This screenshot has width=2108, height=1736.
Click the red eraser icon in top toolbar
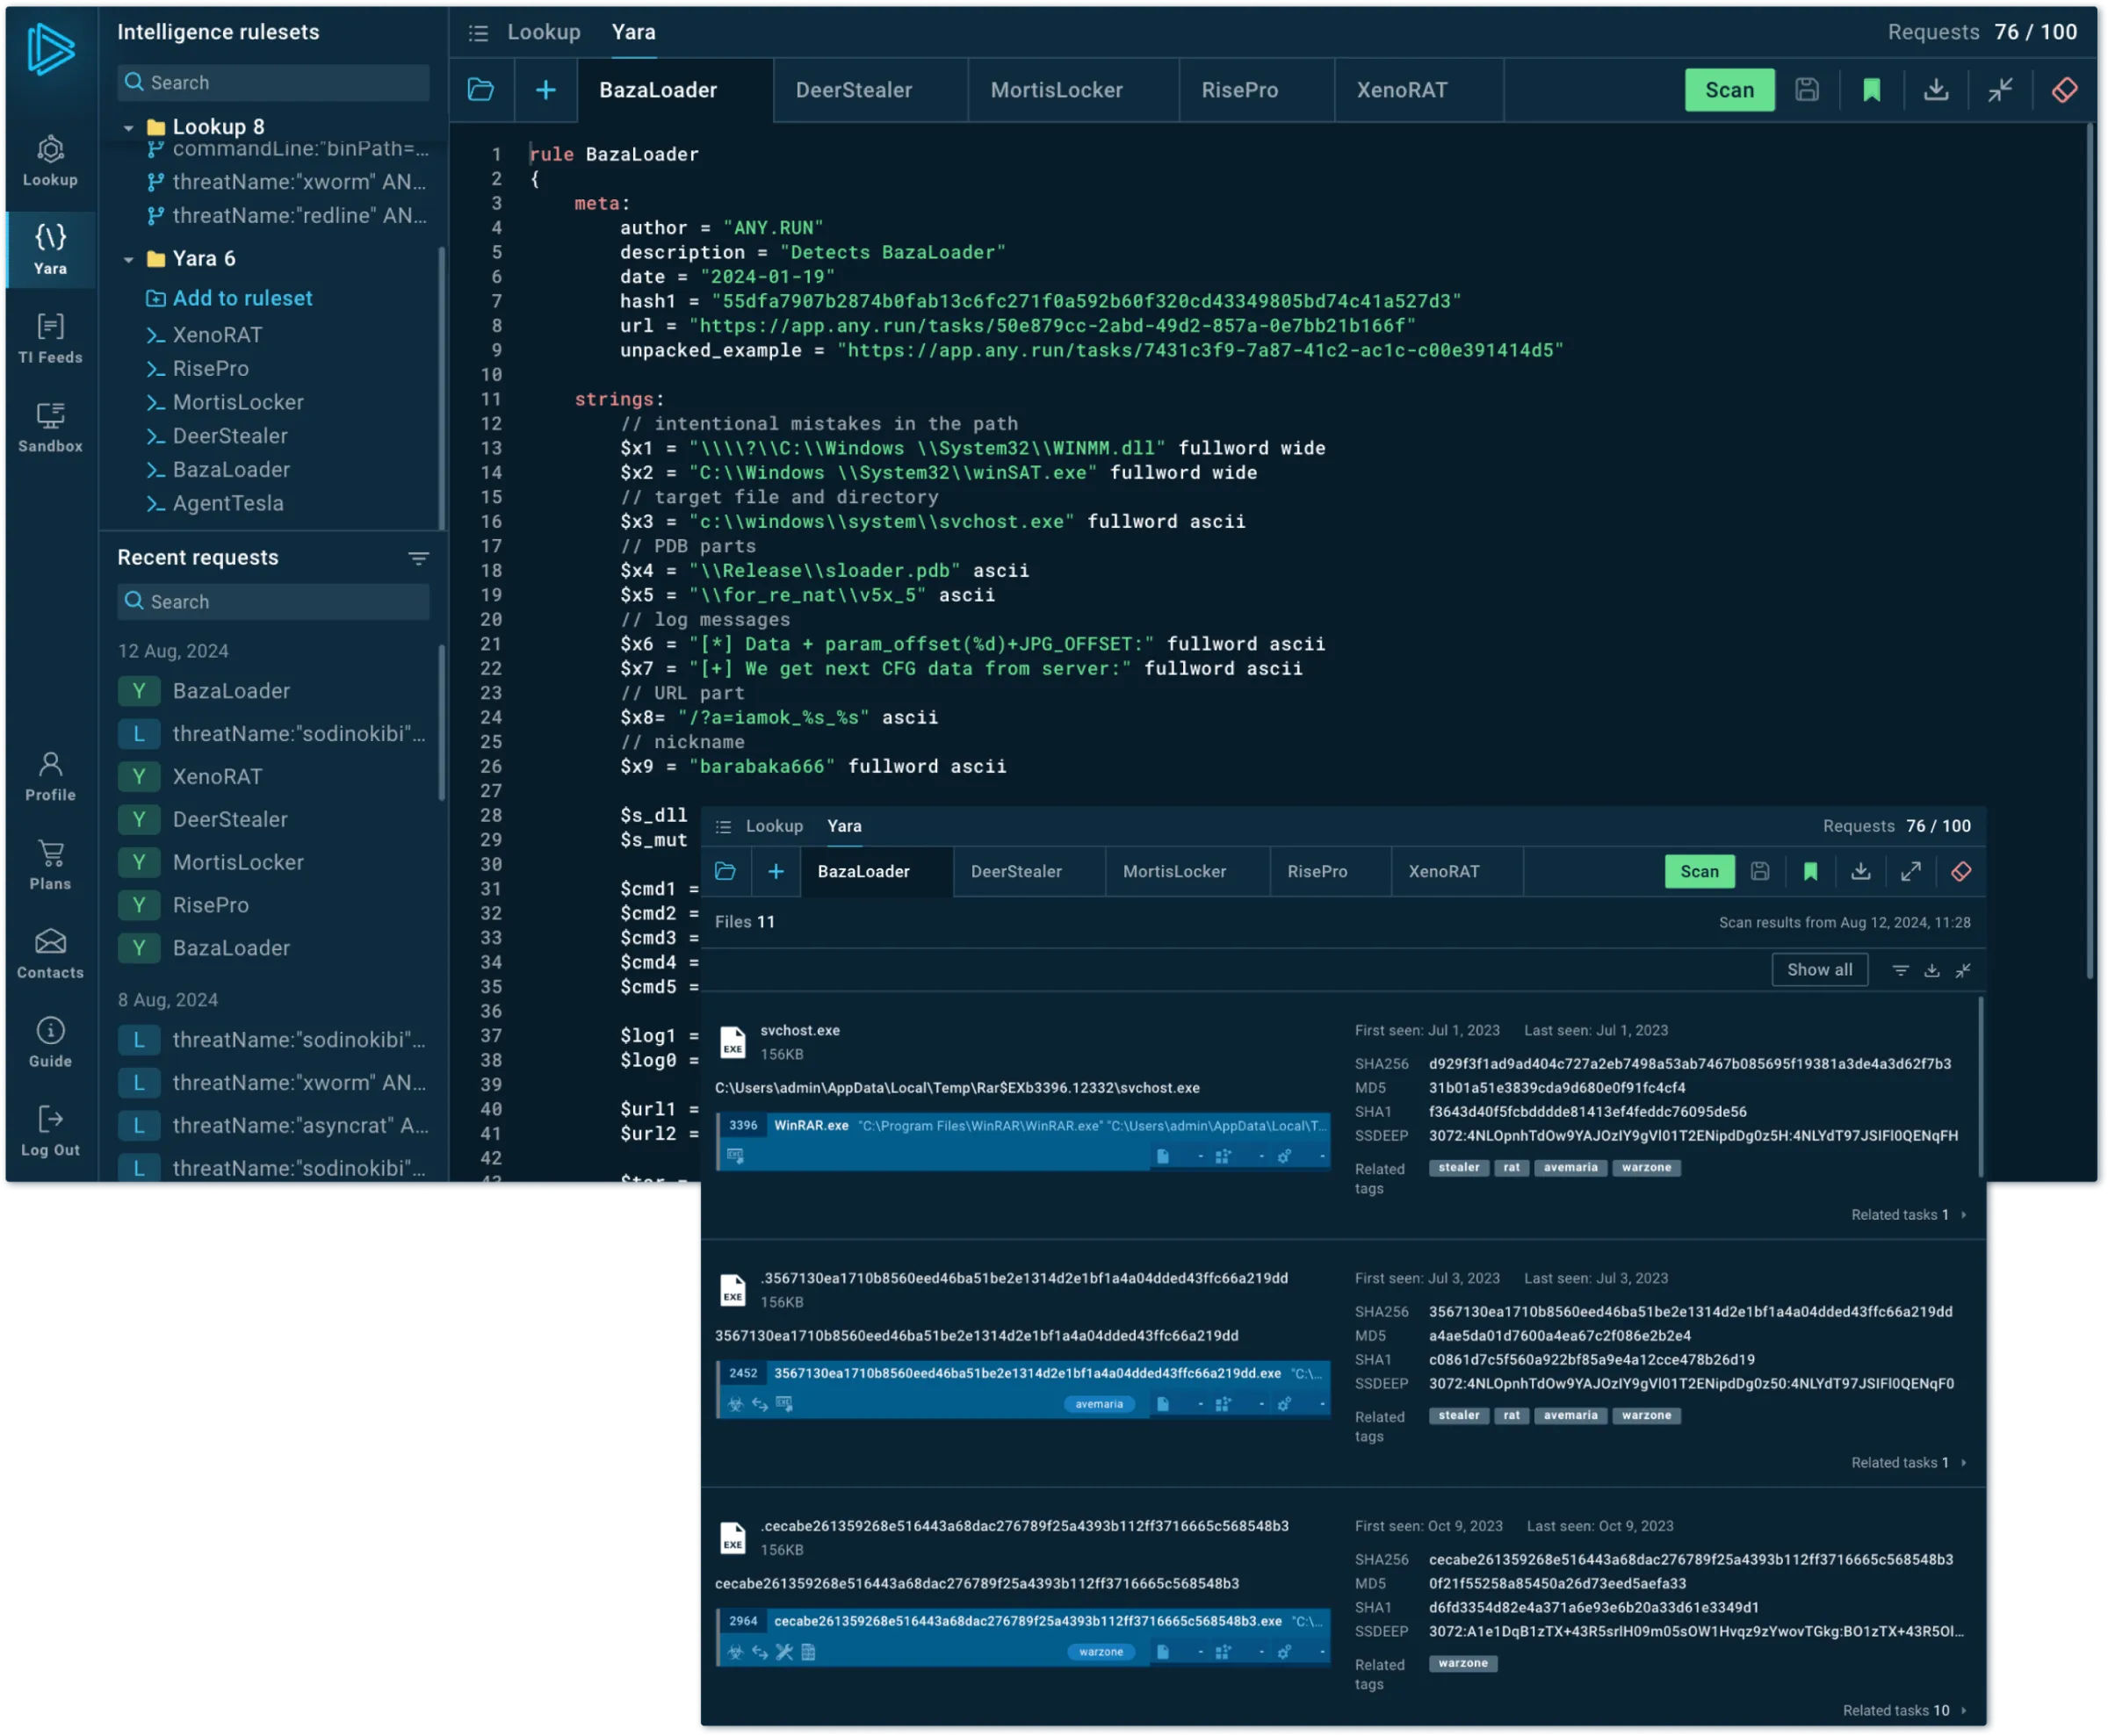[x=2064, y=90]
